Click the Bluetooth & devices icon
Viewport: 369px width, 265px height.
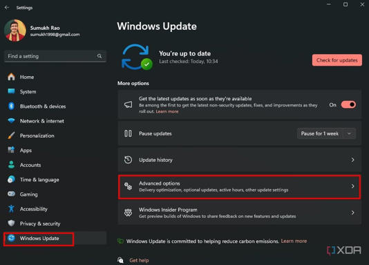(11, 107)
